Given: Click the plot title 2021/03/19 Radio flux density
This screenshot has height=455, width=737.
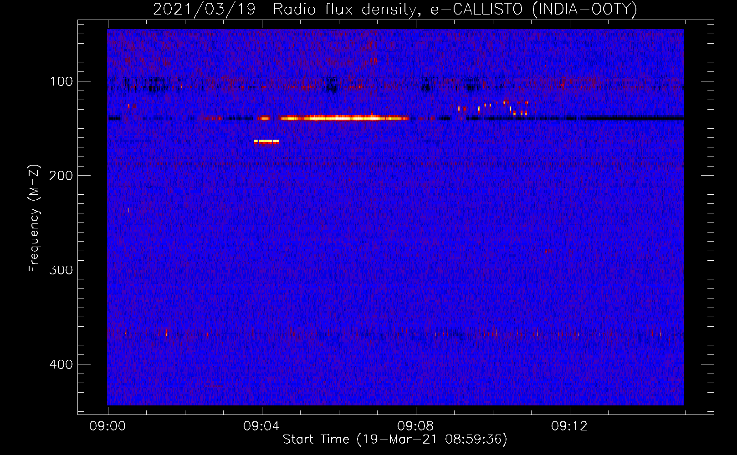Looking at the screenshot, I should point(395,9).
